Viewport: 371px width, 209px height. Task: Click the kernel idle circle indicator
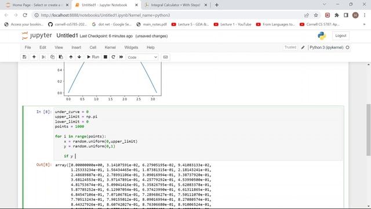pyautogui.click(x=348, y=48)
